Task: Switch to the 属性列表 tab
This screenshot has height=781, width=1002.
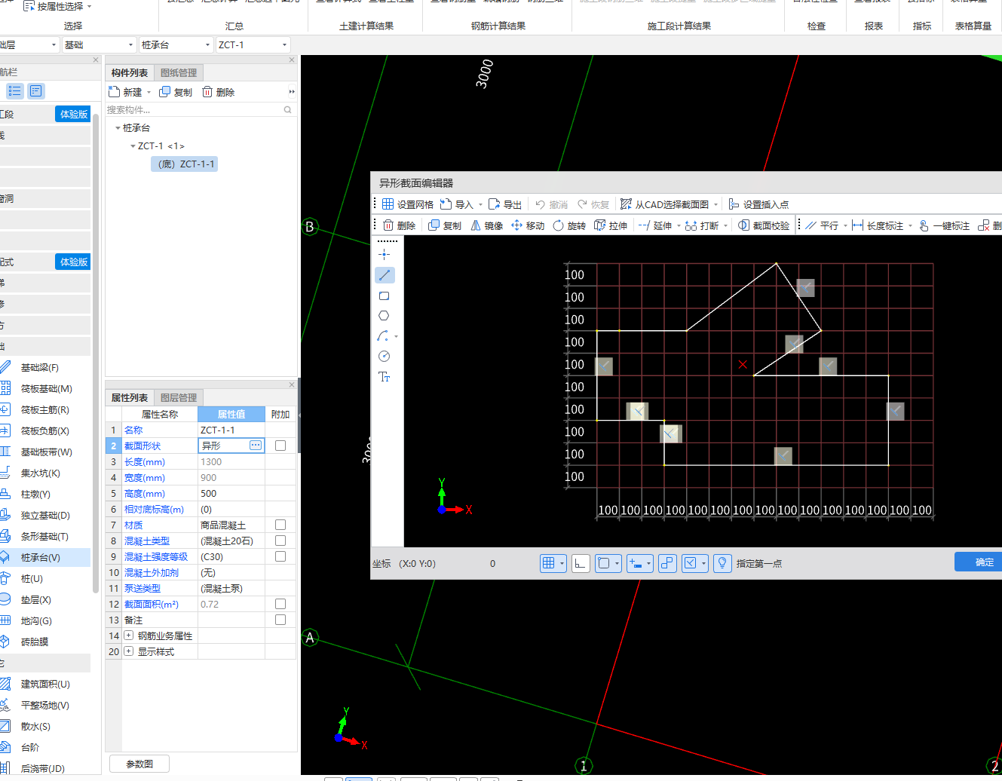Action: (x=130, y=397)
